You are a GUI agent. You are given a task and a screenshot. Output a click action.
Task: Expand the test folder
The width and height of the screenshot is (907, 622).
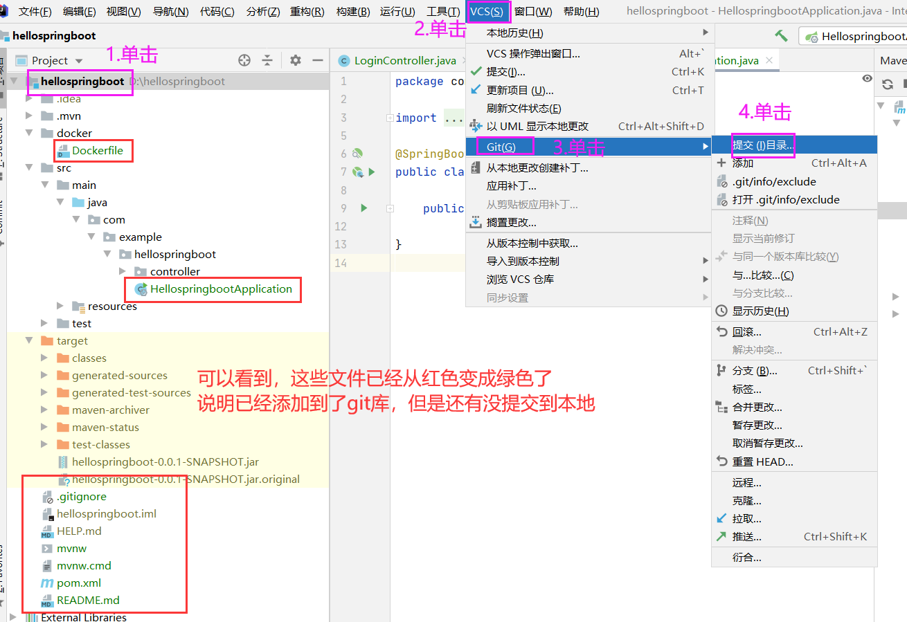click(44, 323)
